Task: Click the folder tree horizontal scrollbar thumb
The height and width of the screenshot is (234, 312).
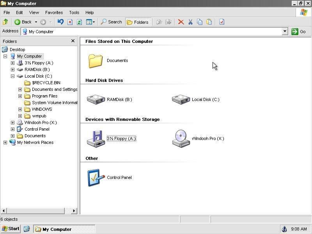Action: [x=36, y=211]
